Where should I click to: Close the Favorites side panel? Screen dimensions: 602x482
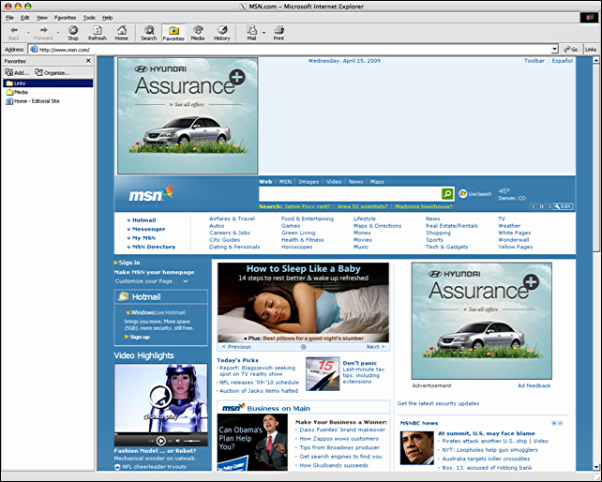click(88, 61)
